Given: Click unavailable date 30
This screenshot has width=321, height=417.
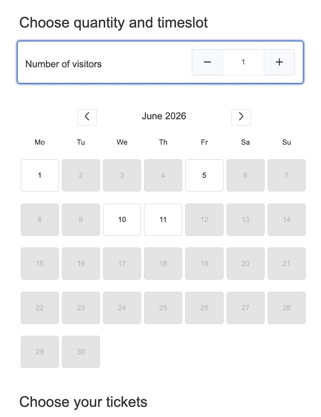Looking at the screenshot, I should [x=81, y=352].
